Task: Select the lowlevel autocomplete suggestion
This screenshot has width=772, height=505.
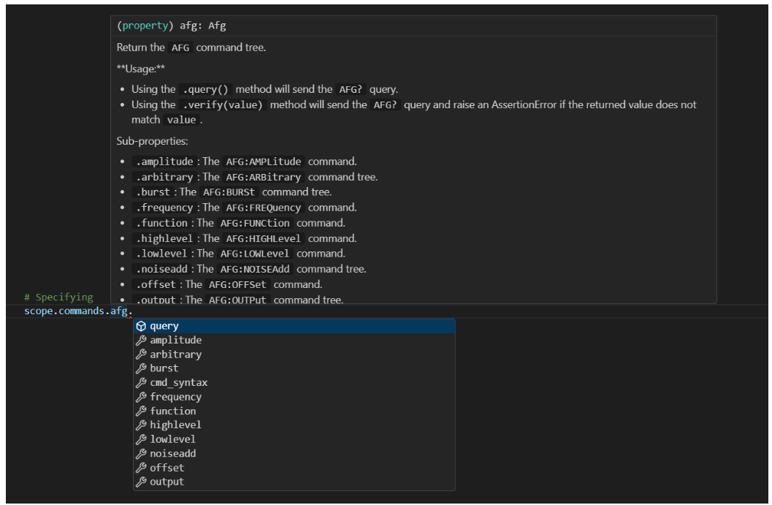Action: tap(172, 439)
